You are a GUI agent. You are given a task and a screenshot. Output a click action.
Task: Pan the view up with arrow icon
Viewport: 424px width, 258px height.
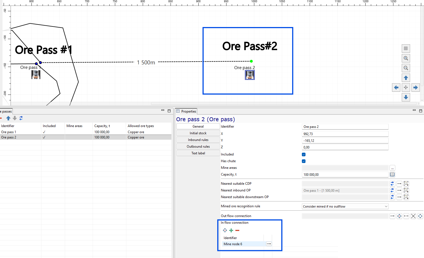point(406,78)
